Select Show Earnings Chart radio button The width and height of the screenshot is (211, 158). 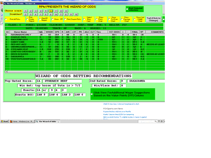122,19
